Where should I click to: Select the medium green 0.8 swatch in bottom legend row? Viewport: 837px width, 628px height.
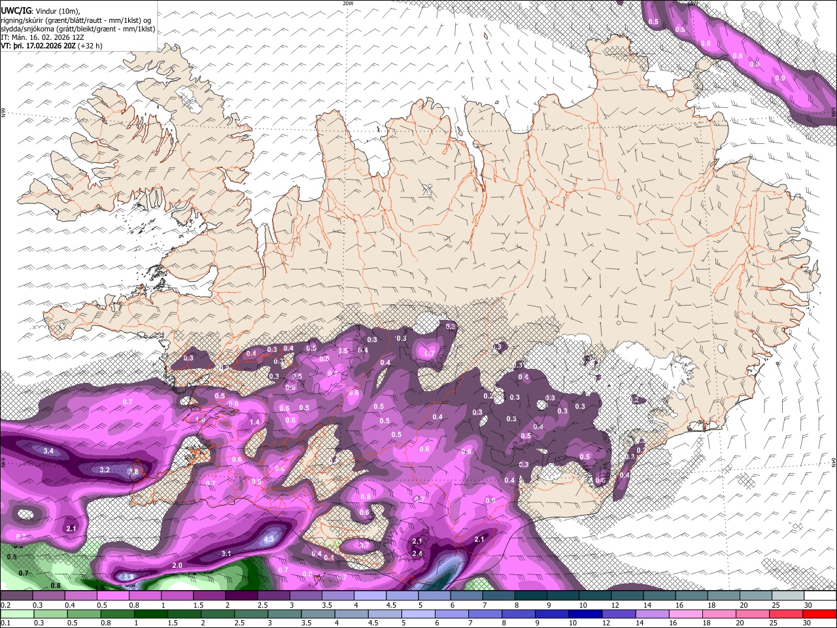pyautogui.click(x=117, y=614)
